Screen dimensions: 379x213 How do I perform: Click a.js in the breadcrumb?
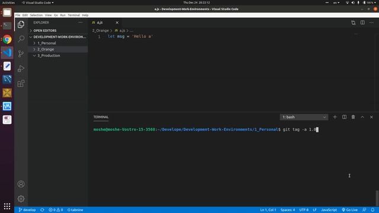click(x=120, y=31)
